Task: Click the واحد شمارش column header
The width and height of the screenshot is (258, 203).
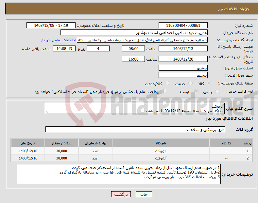Action: pos(95,143)
